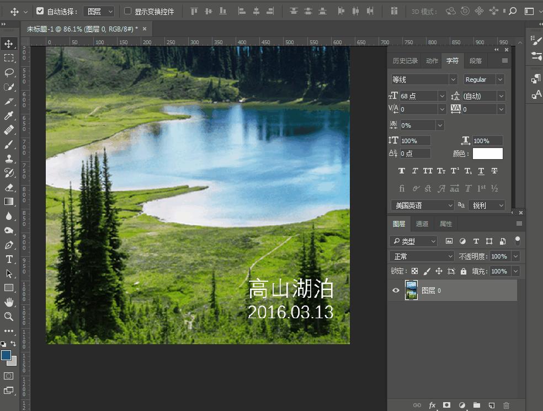543x411 pixels.
Task: Delete layer with trash icon
Action: point(506,405)
